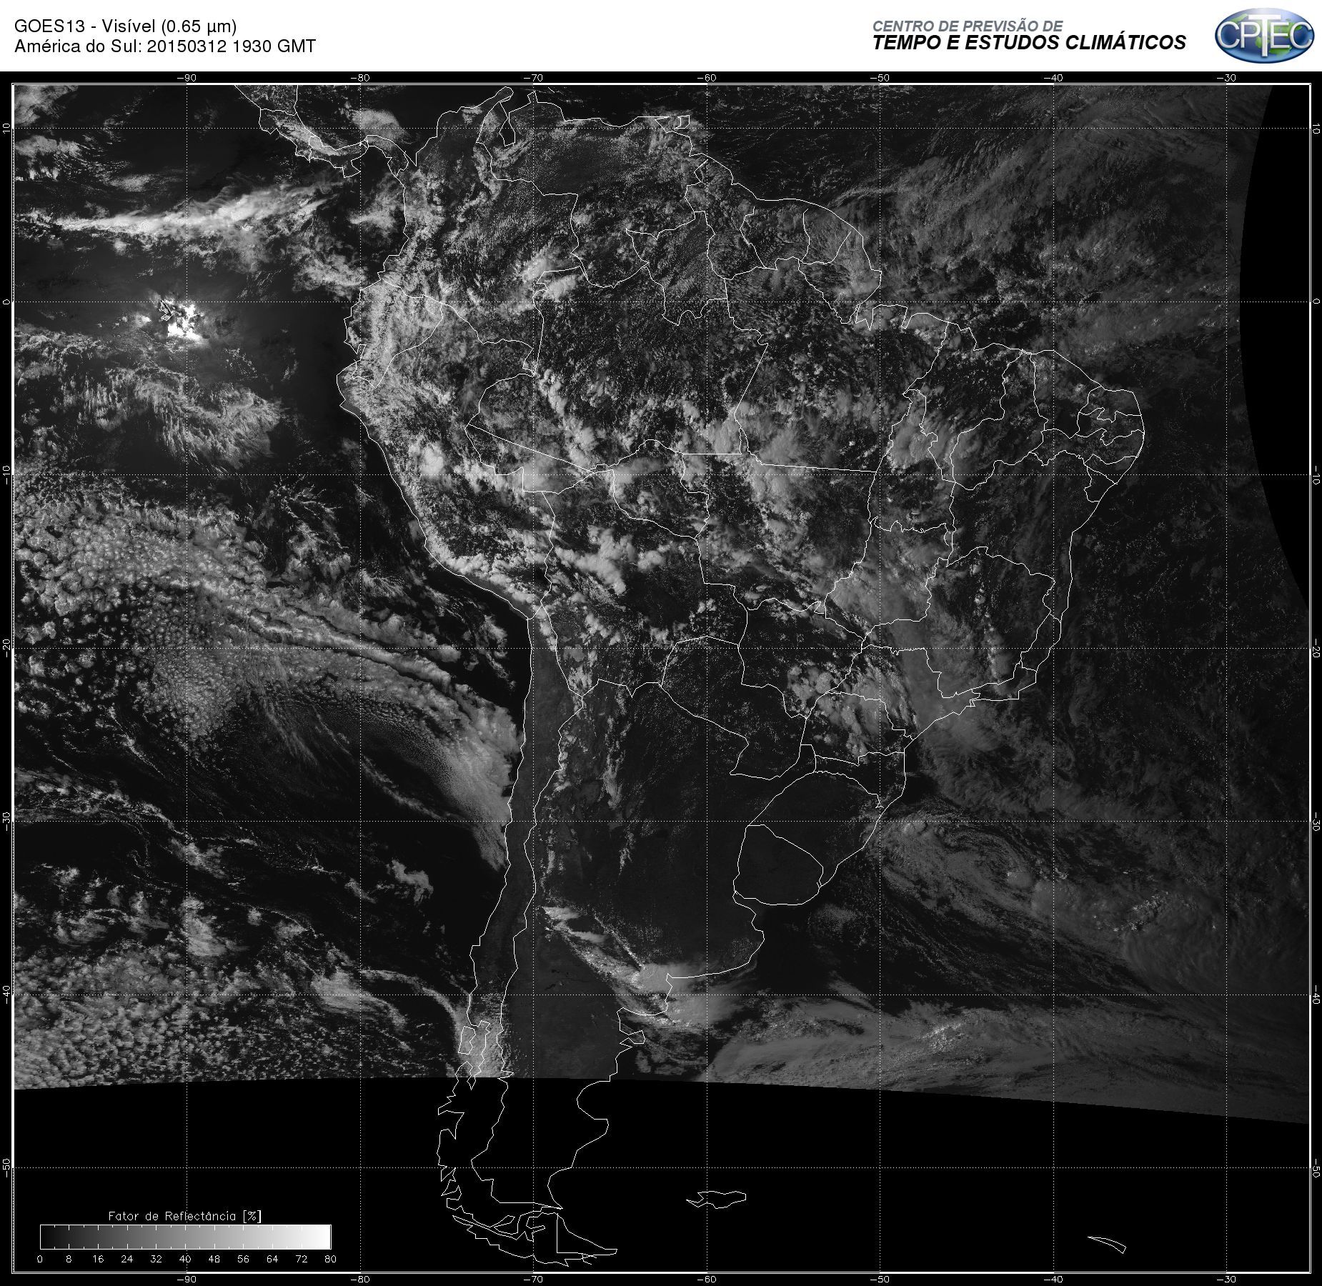1322x1286 pixels.
Task: Click the '-90' longitude label on the top axis
Action: click(187, 78)
